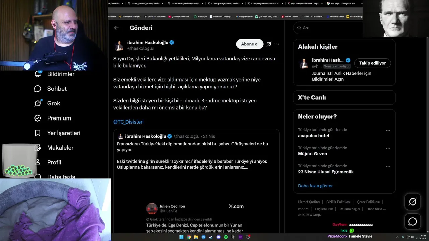The height and width of the screenshot is (241, 429).
Task: Open taskbar clock and date
Action: 421,237
